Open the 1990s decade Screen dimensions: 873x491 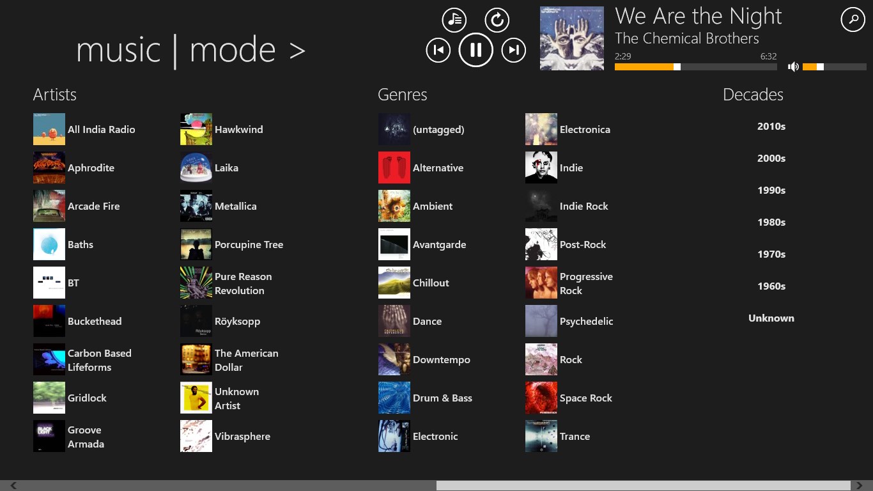pyautogui.click(x=771, y=191)
